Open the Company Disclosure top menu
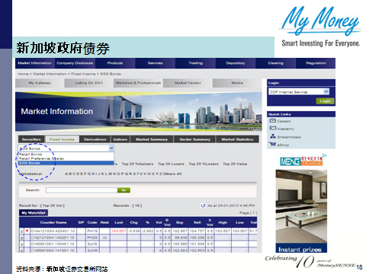 click(75, 63)
